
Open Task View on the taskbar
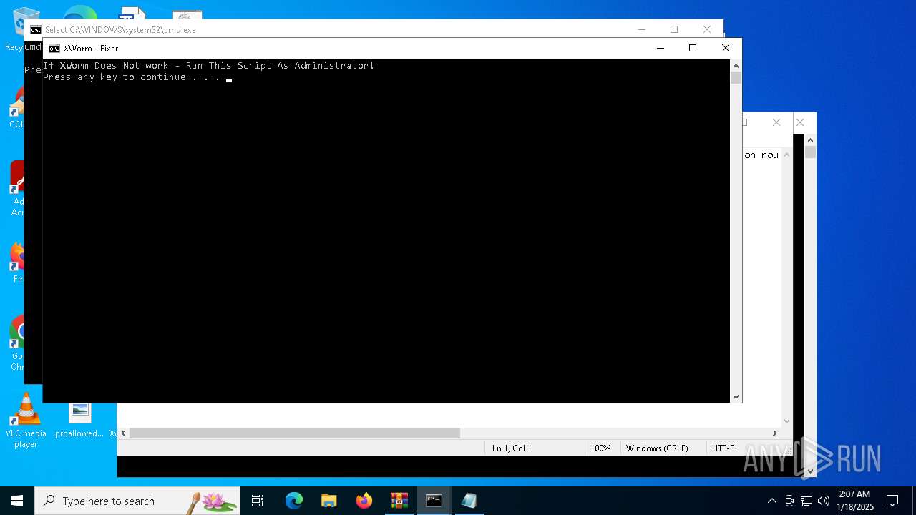coord(258,501)
